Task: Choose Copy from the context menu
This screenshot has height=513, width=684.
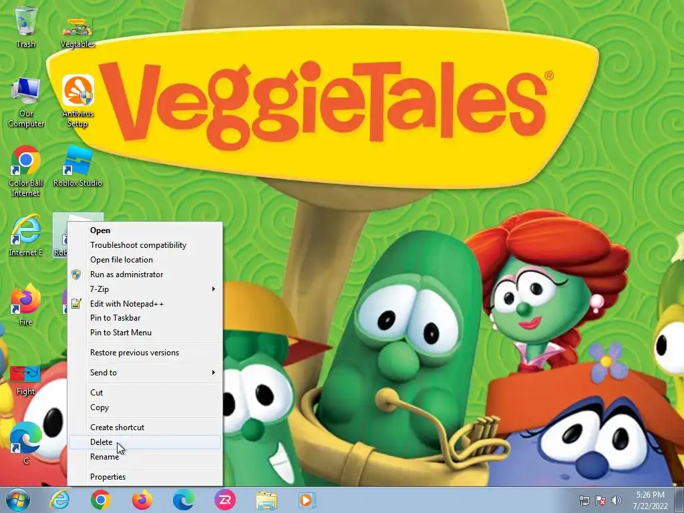Action: pyautogui.click(x=144, y=407)
